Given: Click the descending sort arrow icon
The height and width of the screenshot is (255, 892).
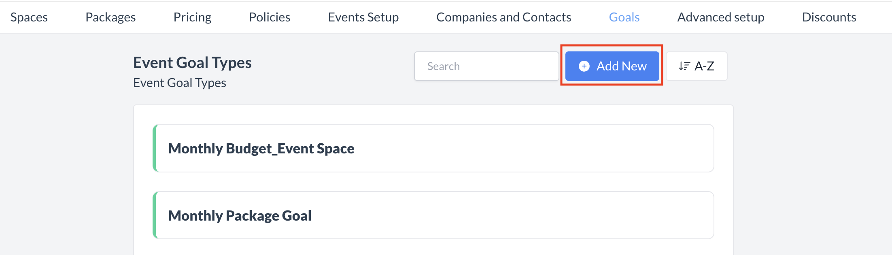Looking at the screenshot, I should pos(684,66).
